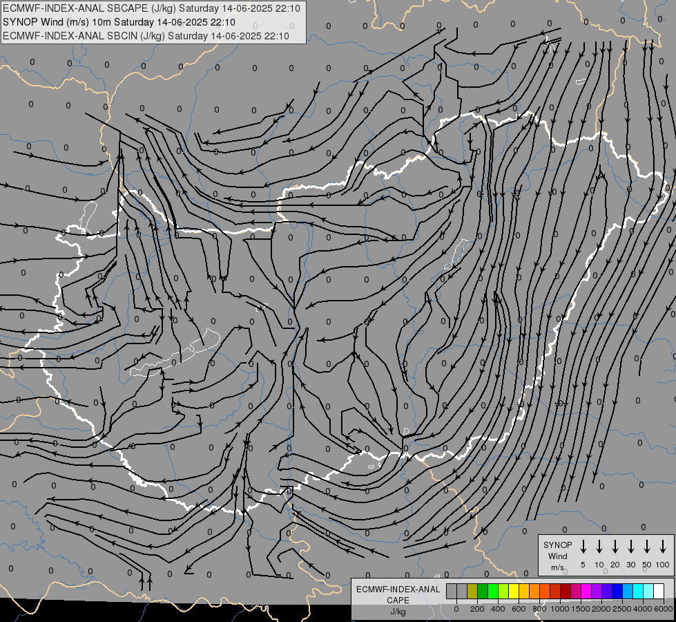Pick the amber swatch in CAPE scale
The image size is (676, 622).
(x=524, y=591)
